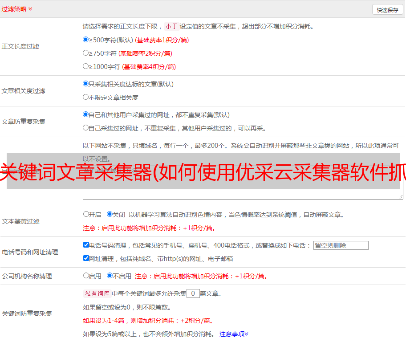The height and width of the screenshot is (342, 406).
Task: Choose 只采集相关度达标的文章 option
Action: [86, 84]
